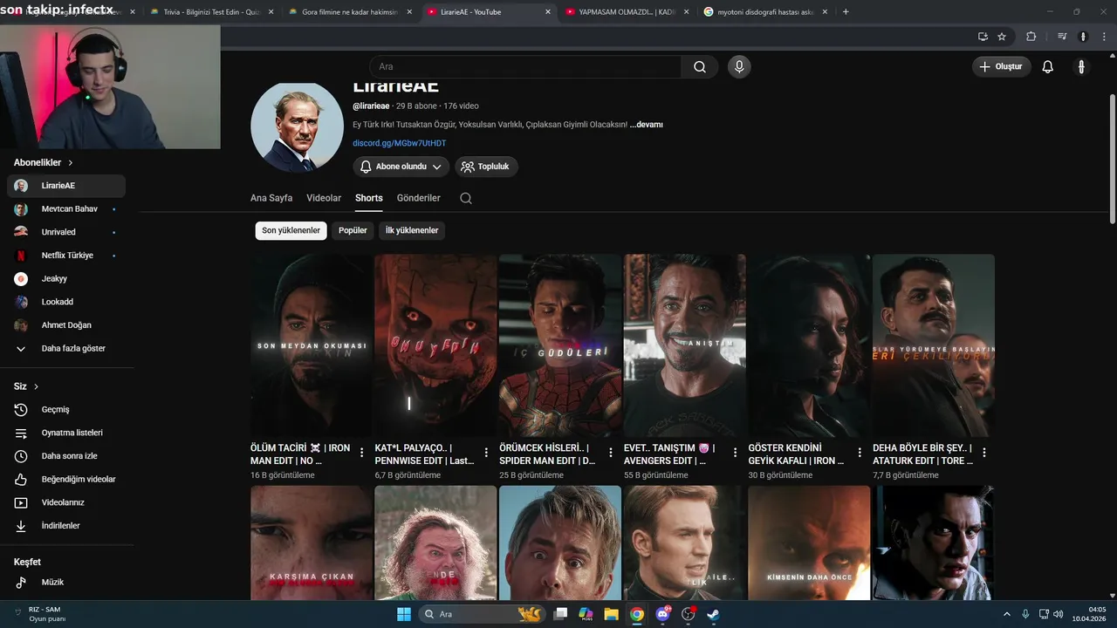Click the Windows taskbar Ara search box

coord(482,614)
